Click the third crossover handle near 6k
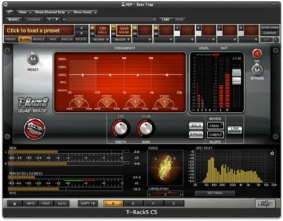The width and height of the screenshot is (283, 221). coord(151,58)
